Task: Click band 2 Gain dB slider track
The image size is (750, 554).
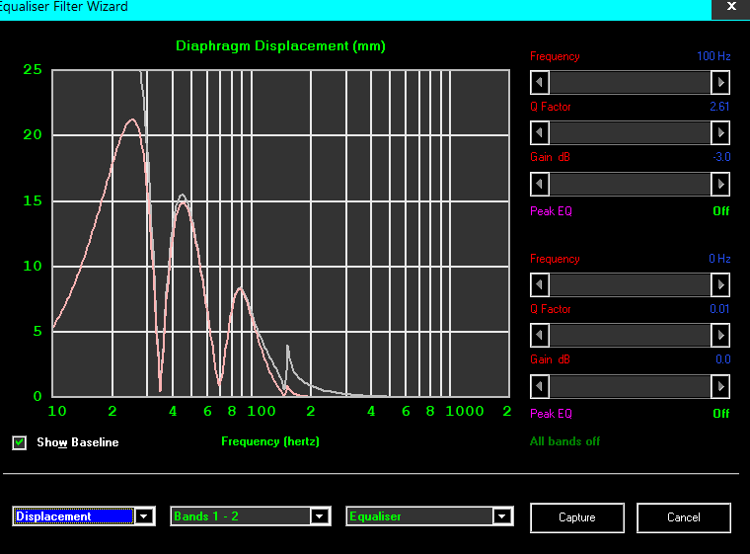Action: point(630,386)
